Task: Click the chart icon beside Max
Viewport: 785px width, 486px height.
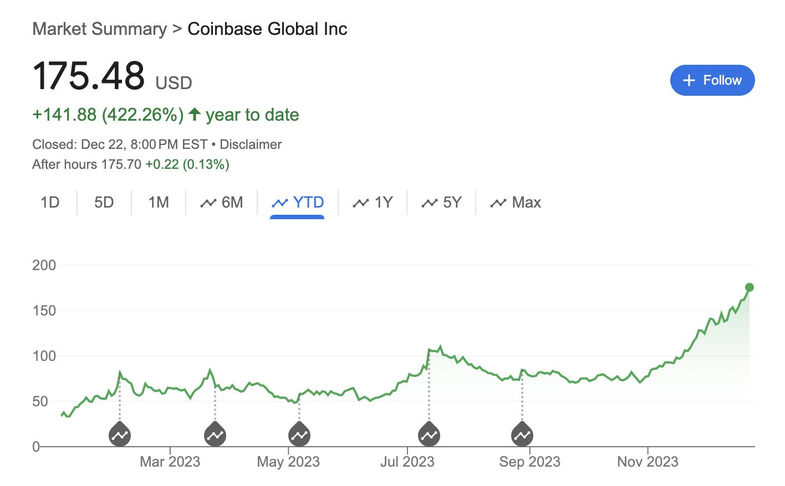Action: (498, 203)
